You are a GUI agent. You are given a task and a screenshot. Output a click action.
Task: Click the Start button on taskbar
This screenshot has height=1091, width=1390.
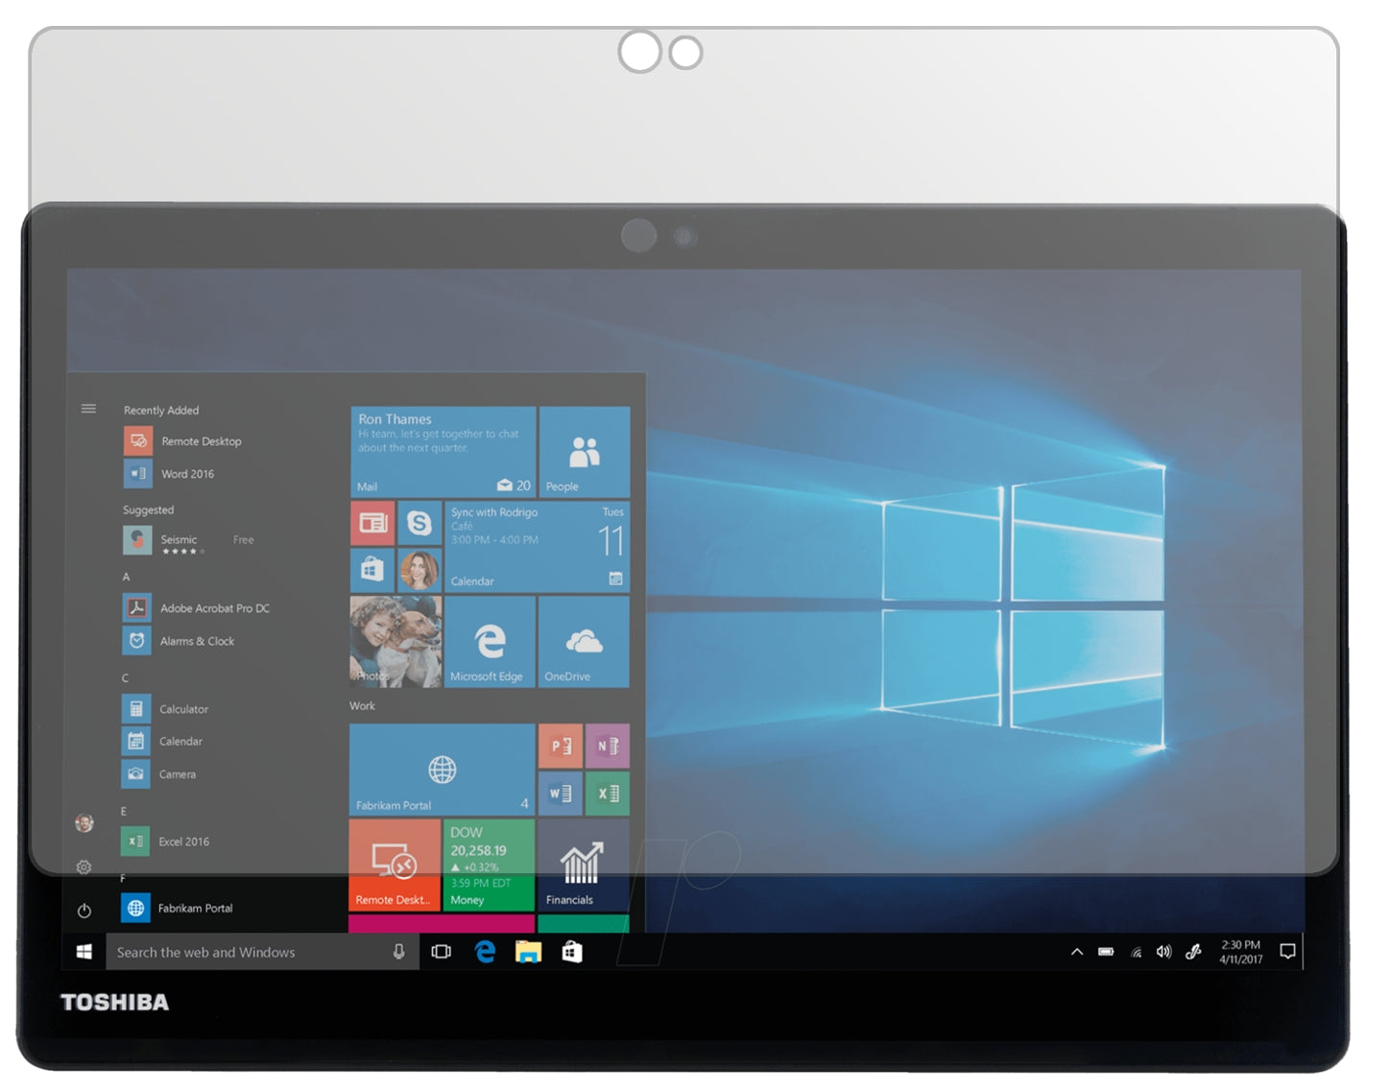84,952
